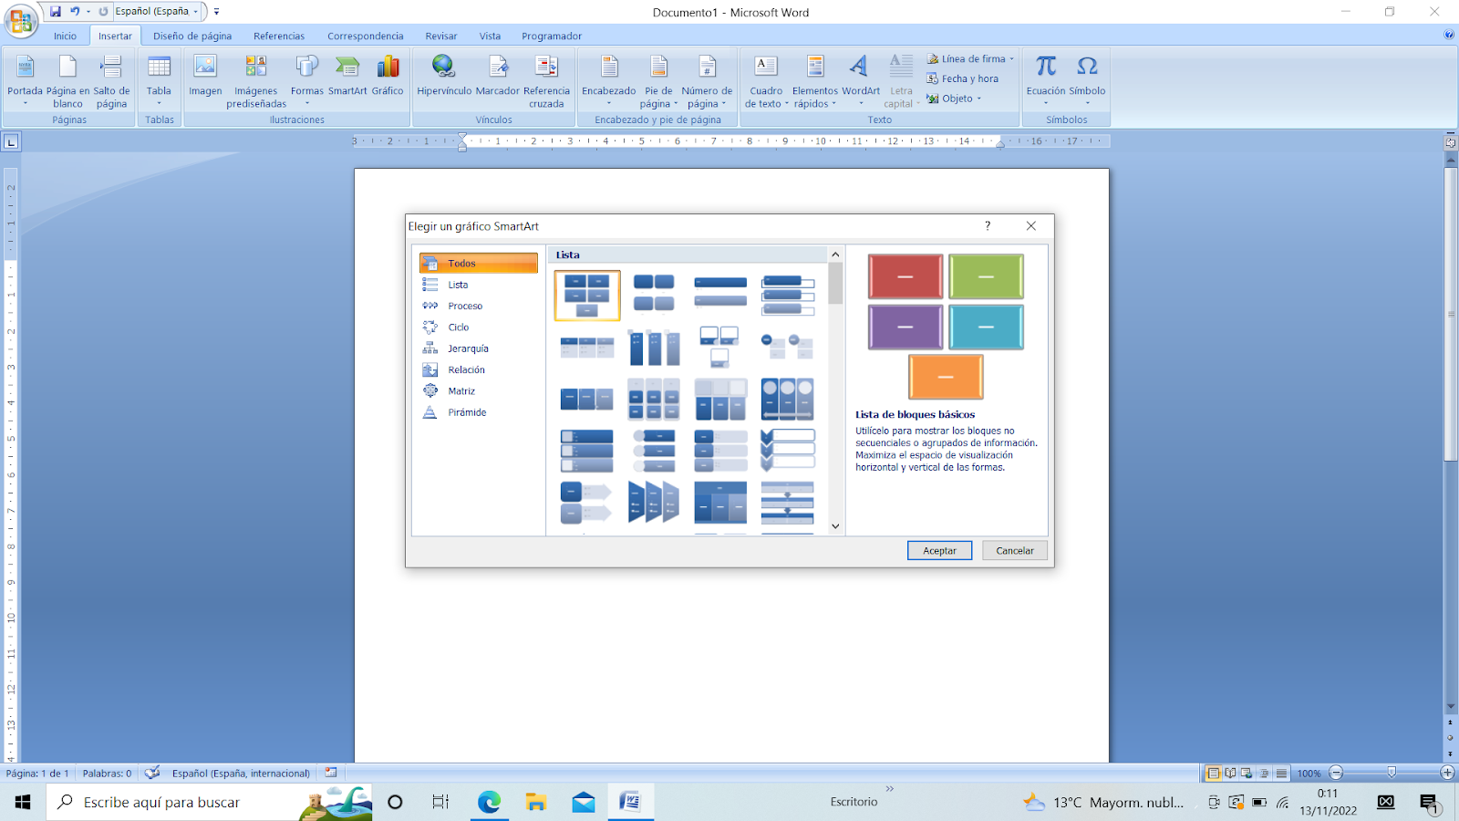
Task: Open the Vista tab
Action: coord(491,36)
